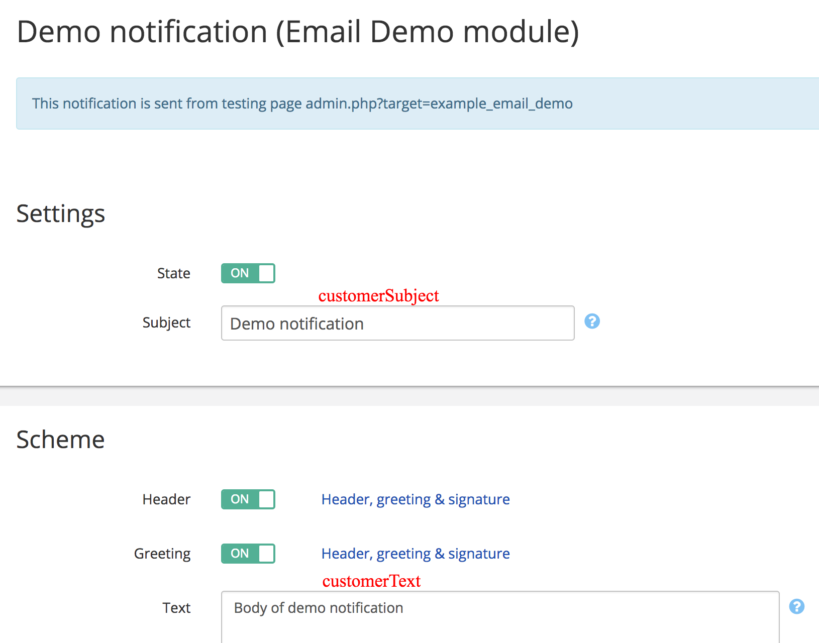Image resolution: width=819 pixels, height=643 pixels.
Task: Click the Header field label
Action: pos(166,499)
